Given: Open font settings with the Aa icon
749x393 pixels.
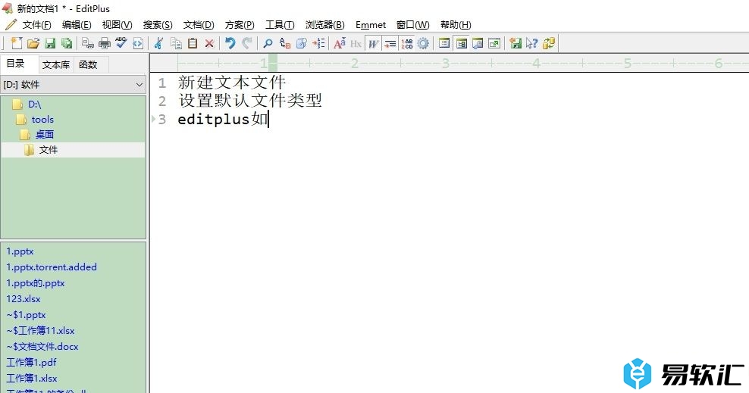Looking at the screenshot, I should 339,43.
